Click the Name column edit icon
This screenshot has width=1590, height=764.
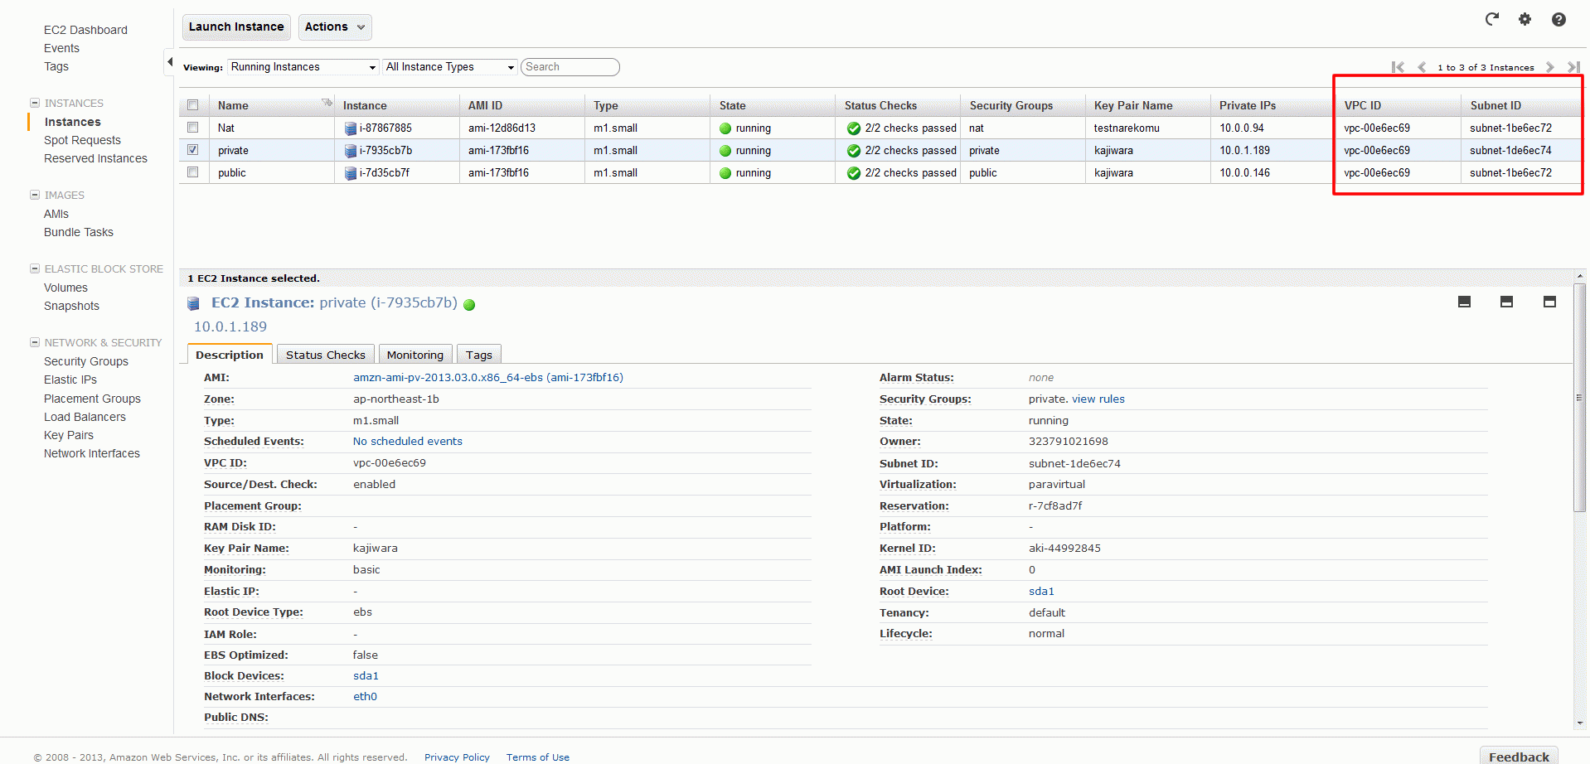point(327,103)
